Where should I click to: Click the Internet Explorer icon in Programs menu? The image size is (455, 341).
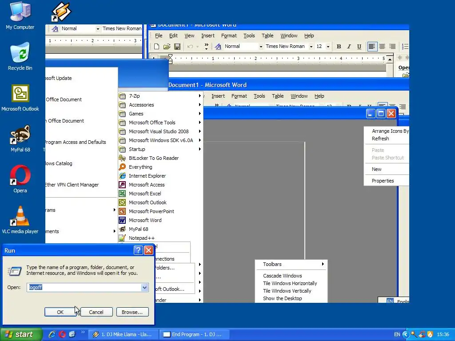coord(123,176)
